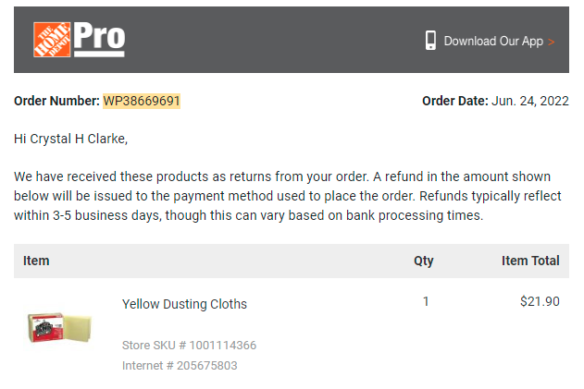
Task: Click the Item column header
Action: pos(36,261)
